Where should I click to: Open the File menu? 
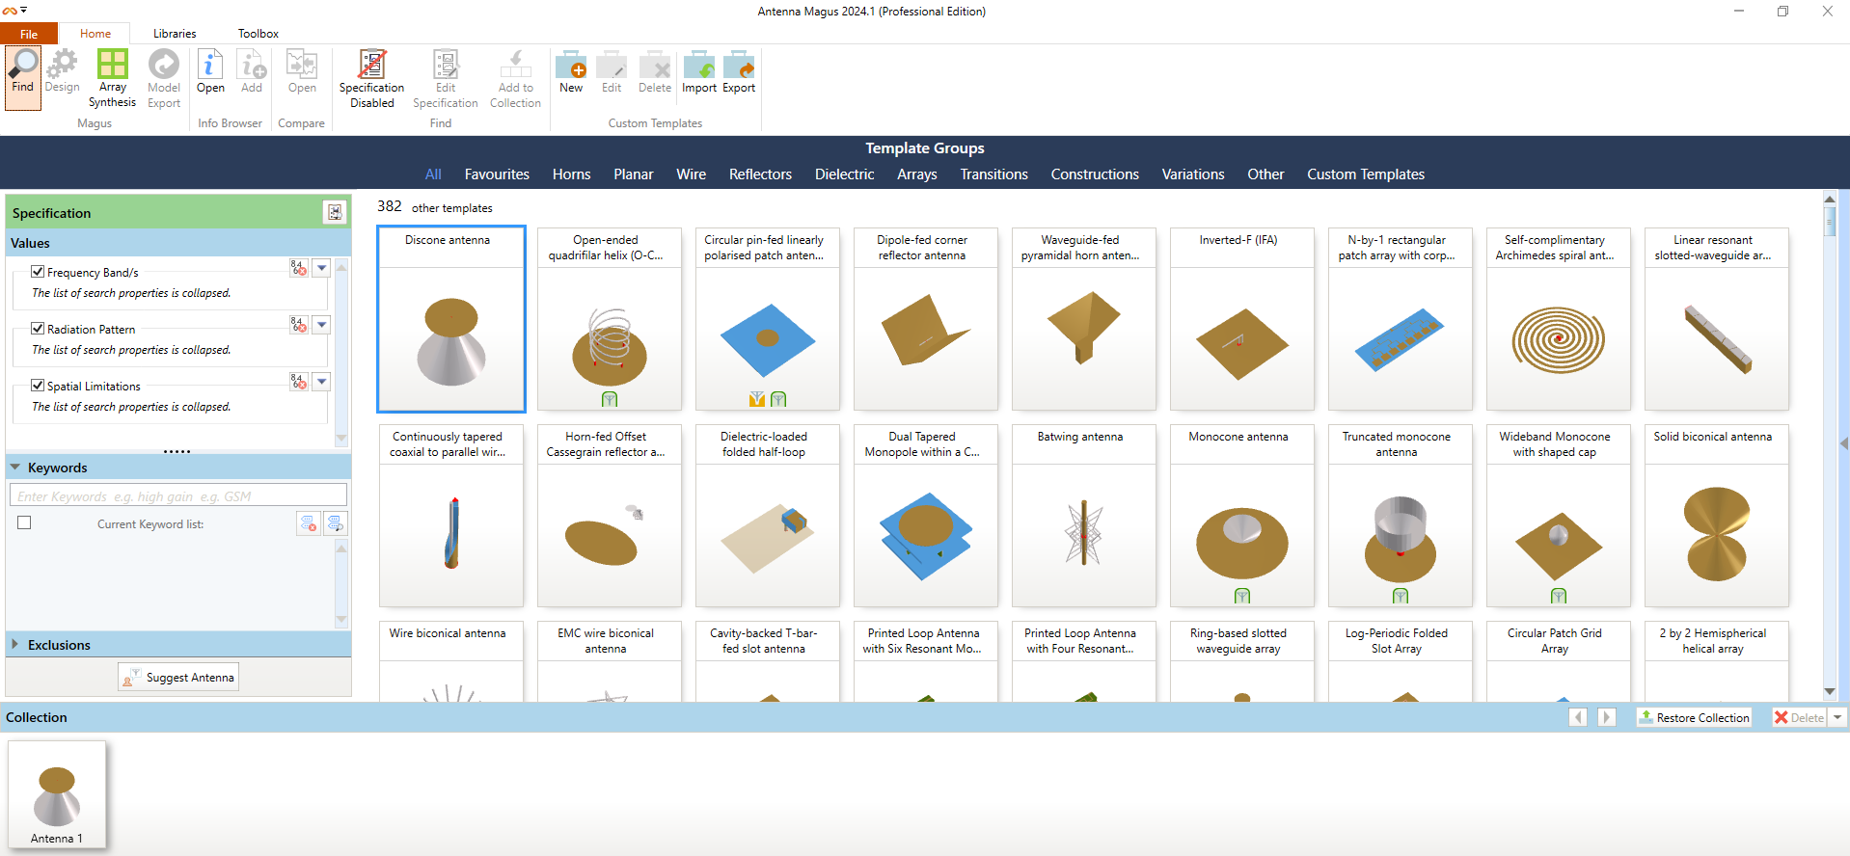pos(29,34)
